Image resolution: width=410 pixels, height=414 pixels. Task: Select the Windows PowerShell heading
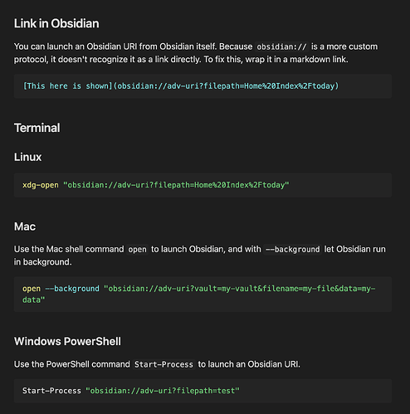[x=67, y=341]
